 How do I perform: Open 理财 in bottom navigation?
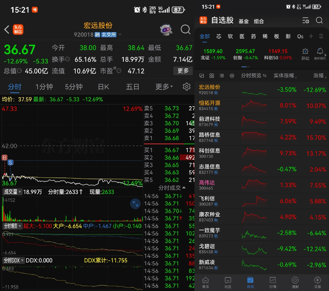click(295, 283)
